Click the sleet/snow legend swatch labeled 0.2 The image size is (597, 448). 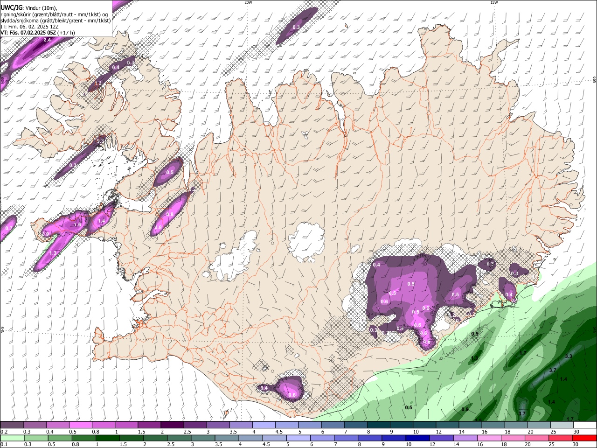pos(12,425)
